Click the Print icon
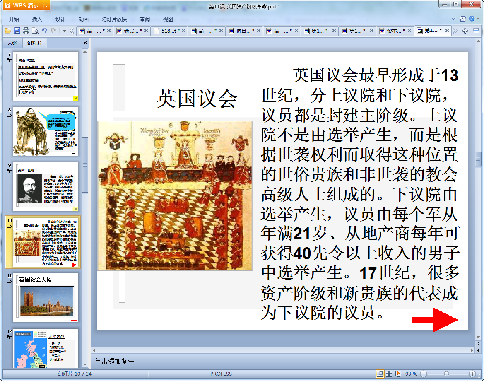This screenshot has height=381, width=484. [x=26, y=31]
